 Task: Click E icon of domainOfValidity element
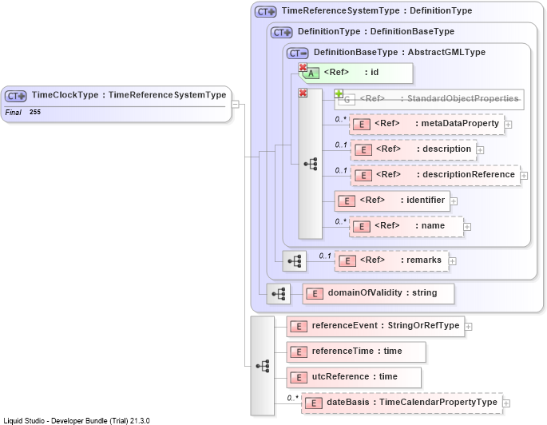point(315,294)
